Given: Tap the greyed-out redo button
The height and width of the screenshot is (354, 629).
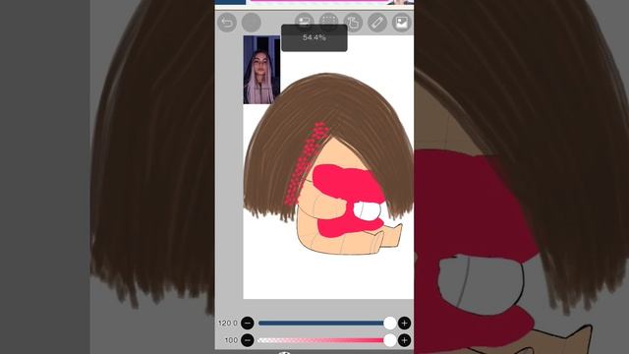Looking at the screenshot, I should (x=252, y=23).
